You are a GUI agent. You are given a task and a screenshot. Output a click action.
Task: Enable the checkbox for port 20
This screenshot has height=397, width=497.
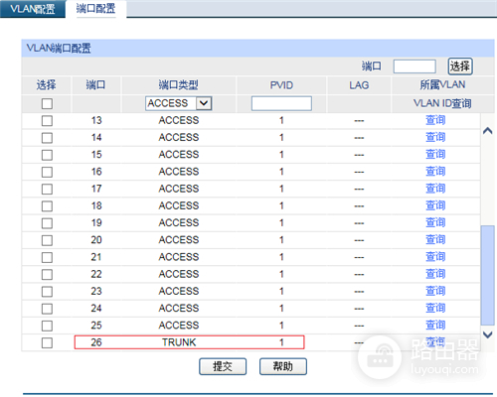(47, 240)
